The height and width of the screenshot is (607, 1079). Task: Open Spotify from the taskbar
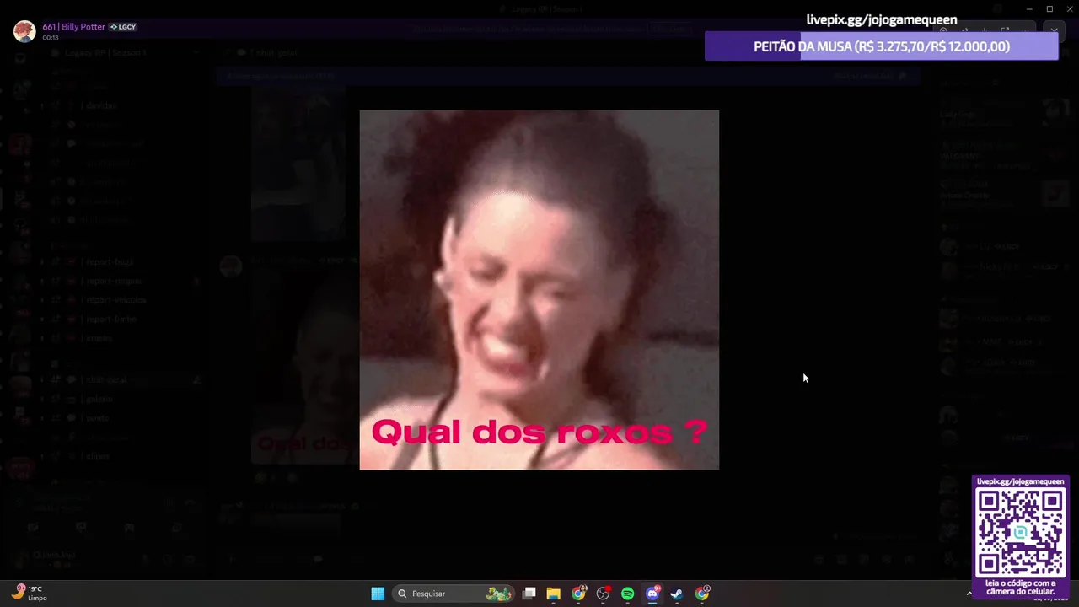pos(627,594)
